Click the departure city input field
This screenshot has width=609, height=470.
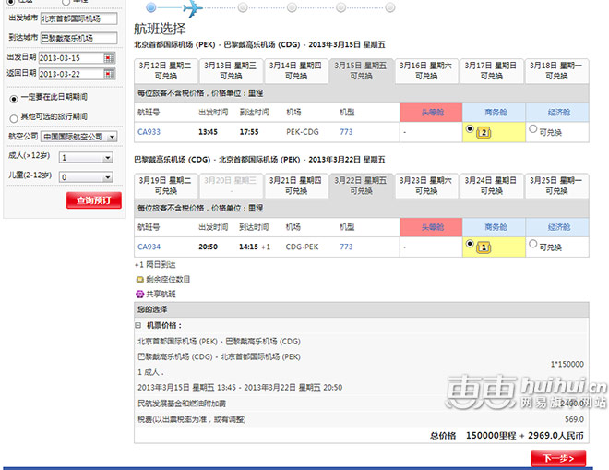click(78, 18)
